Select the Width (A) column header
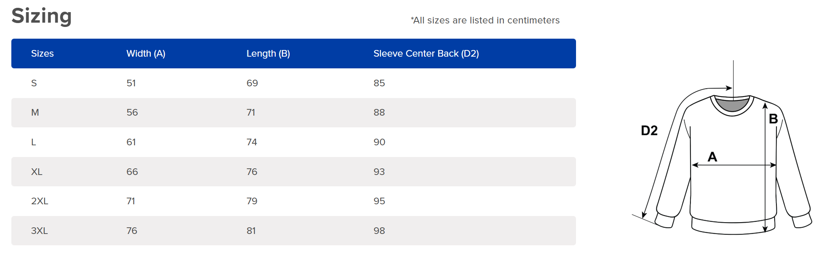 146,54
